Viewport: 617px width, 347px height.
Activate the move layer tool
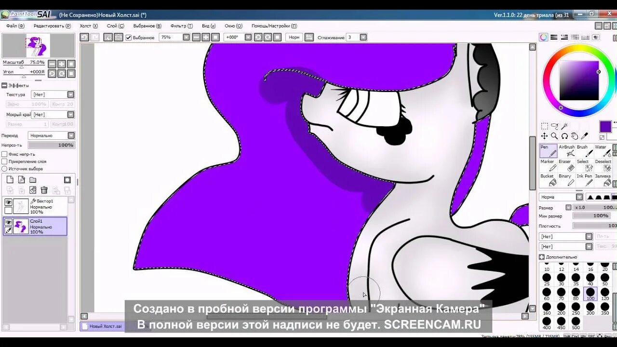click(x=544, y=136)
